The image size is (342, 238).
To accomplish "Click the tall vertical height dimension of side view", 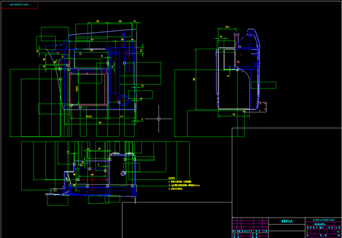I will click(195, 79).
